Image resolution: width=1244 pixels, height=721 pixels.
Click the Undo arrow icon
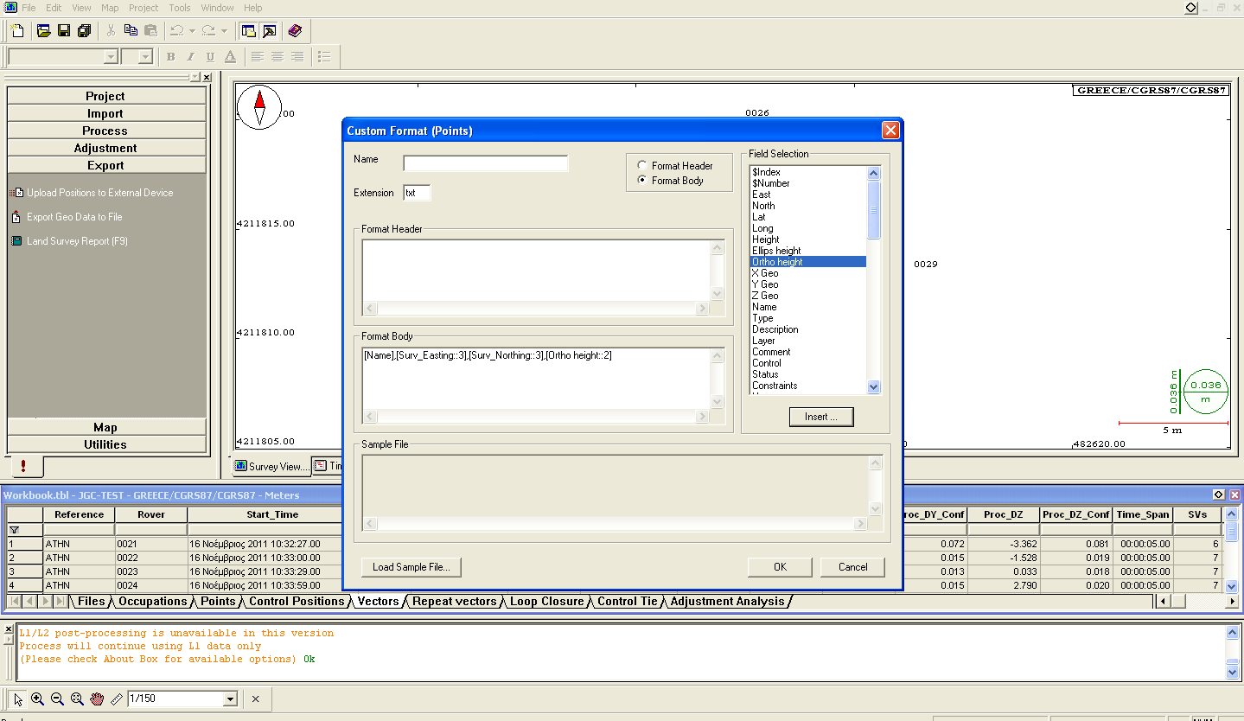tap(176, 31)
